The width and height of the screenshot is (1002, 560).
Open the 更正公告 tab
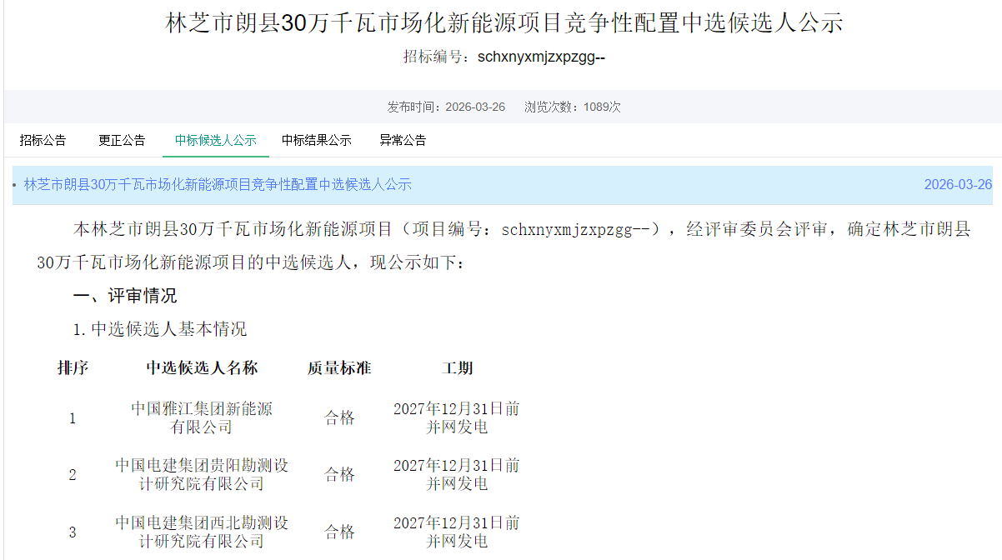[x=122, y=140]
